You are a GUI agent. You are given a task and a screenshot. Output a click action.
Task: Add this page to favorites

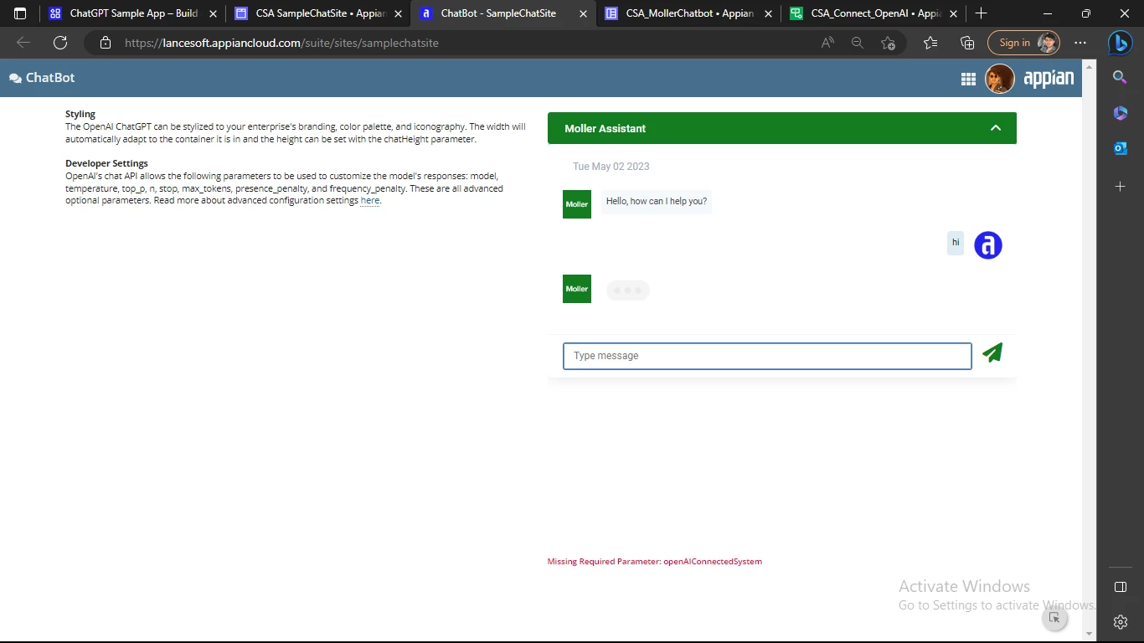coord(888,43)
